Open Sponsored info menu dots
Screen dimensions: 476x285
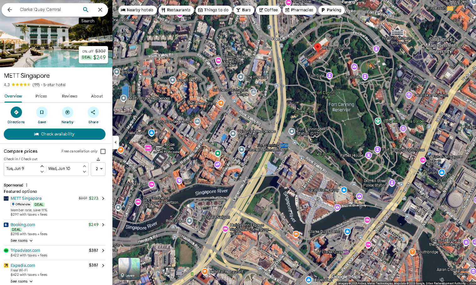point(27,185)
